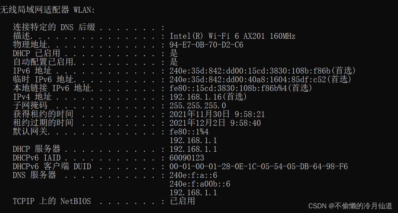This screenshot has width=398, height=213.
Task: Click the DNS server 240e:f:a00b::6
Action: click(x=200, y=184)
